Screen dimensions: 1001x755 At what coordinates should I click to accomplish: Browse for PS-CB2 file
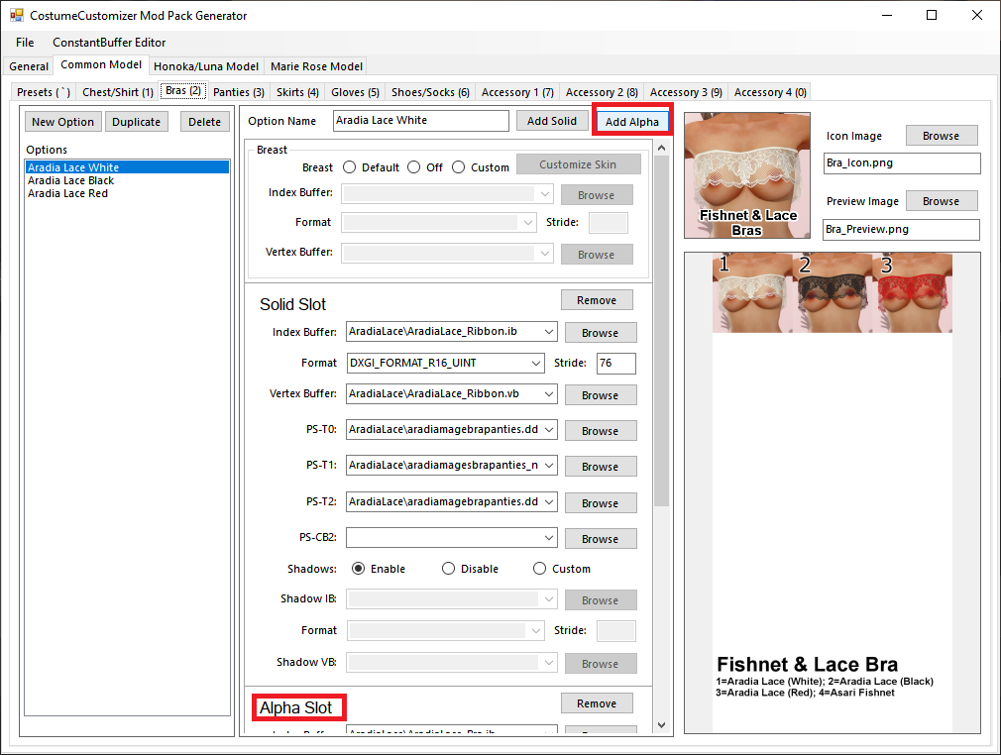[600, 539]
